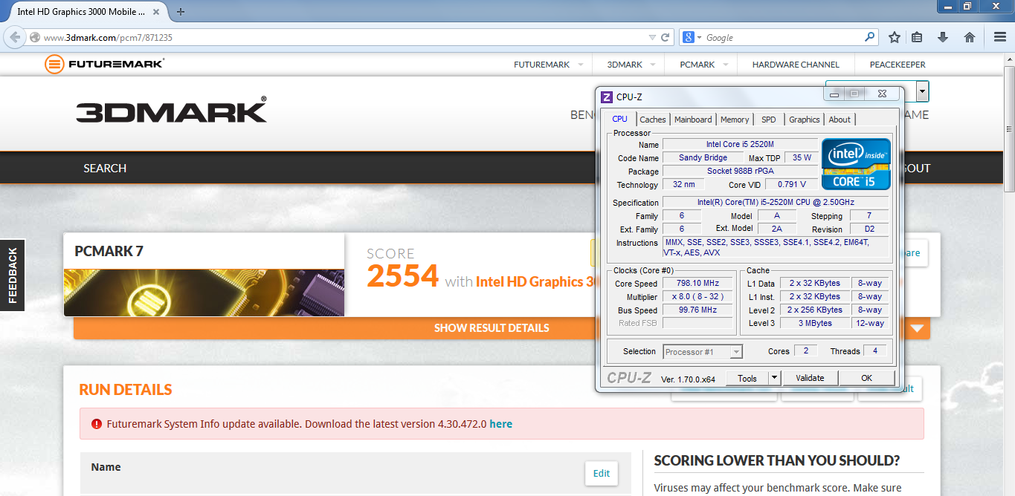Click the PCMark 7 banner image

tap(204, 292)
